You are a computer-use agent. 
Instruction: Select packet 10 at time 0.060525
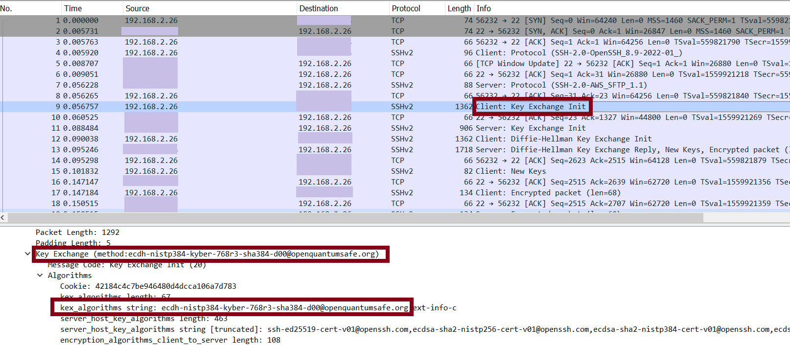click(395, 117)
